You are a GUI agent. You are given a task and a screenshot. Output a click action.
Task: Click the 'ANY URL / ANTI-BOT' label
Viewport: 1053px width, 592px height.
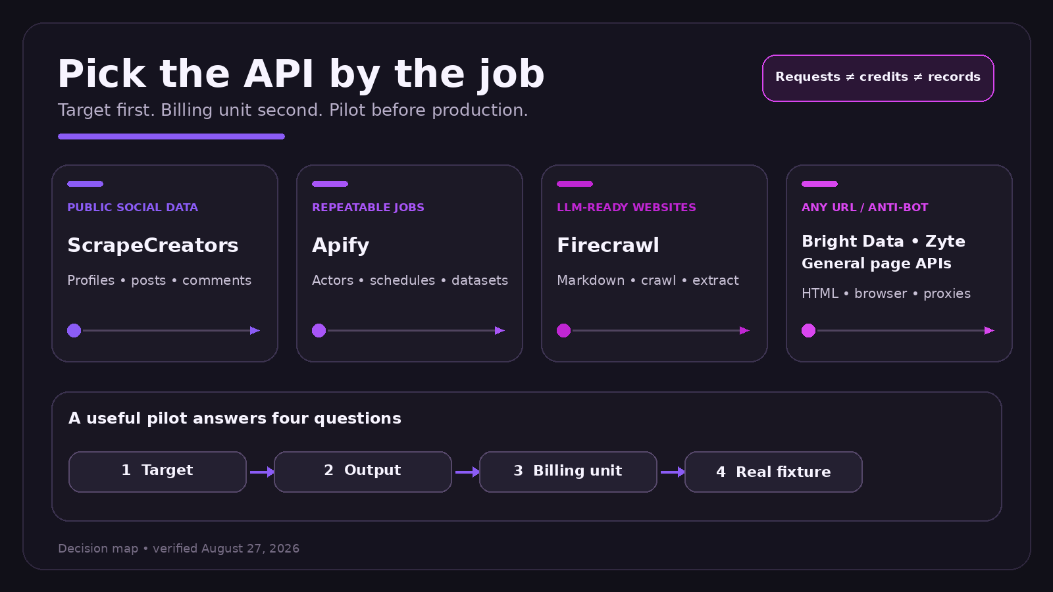(865, 207)
